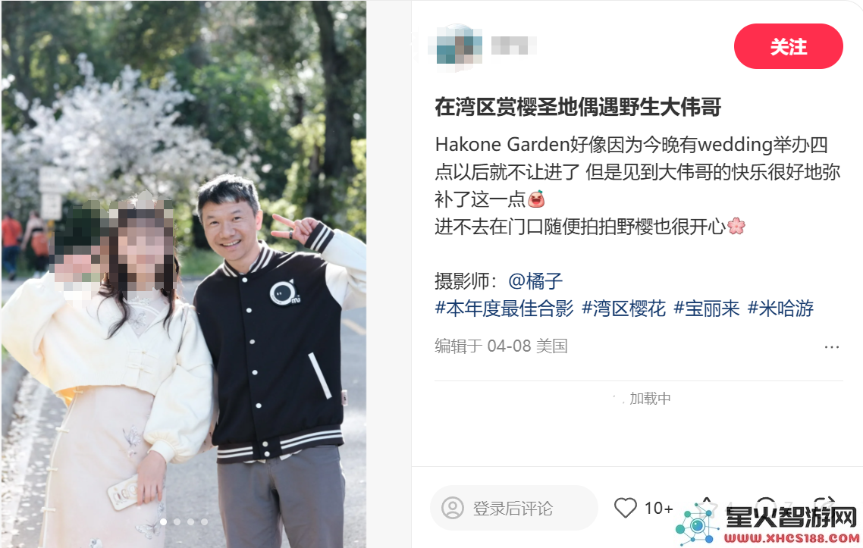This screenshot has height=548, width=863.
Task: Select the second image carousel dot
Action: pyautogui.click(x=177, y=521)
